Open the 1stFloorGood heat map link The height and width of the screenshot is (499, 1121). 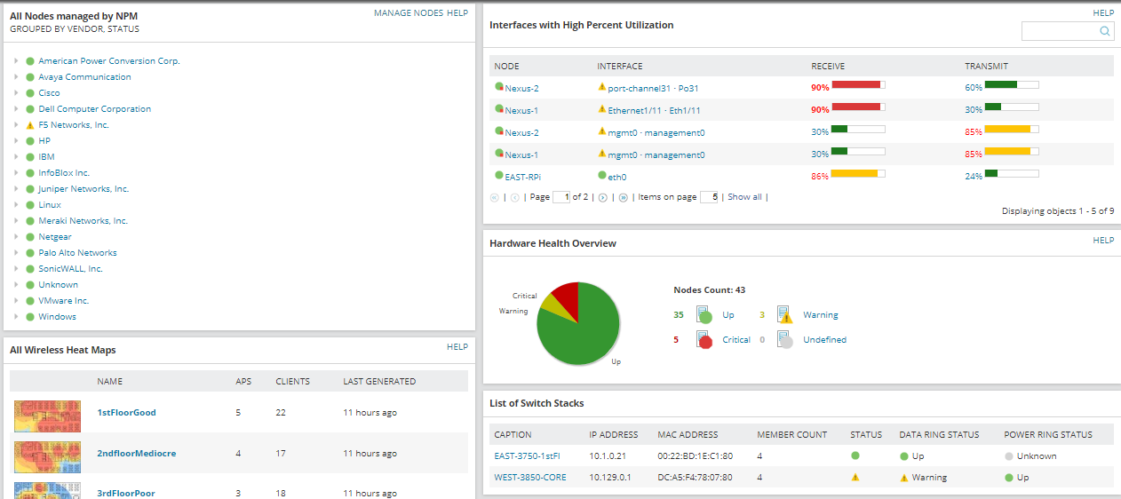(126, 413)
